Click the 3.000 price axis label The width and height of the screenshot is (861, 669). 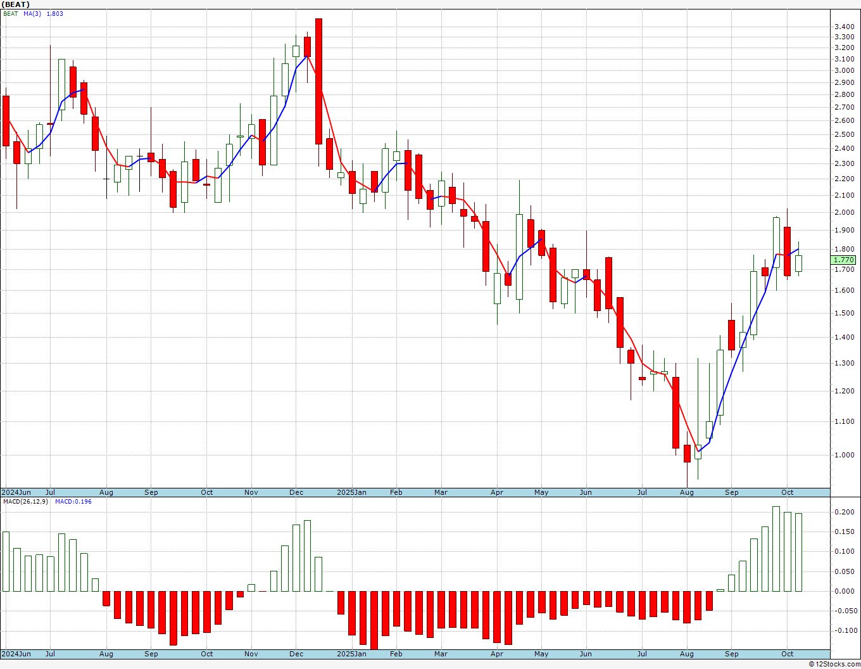tap(845, 70)
